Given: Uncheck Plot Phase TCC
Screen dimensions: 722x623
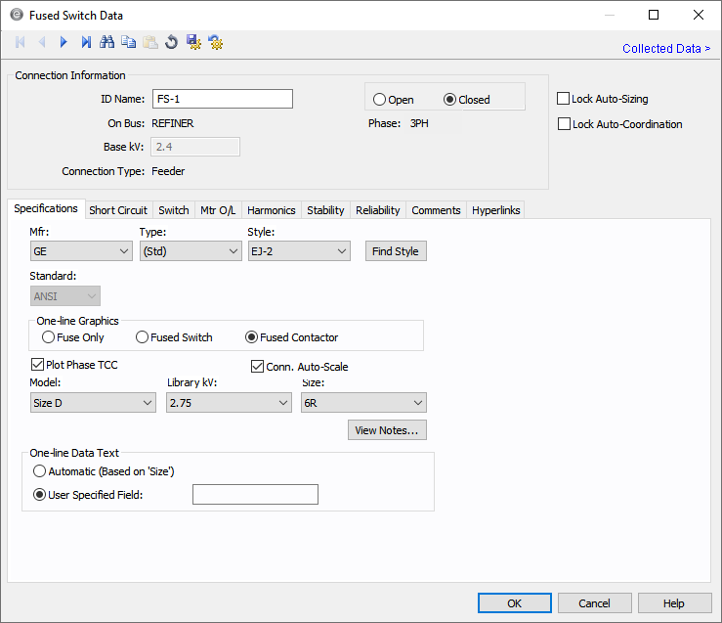Looking at the screenshot, I should tap(38, 366).
